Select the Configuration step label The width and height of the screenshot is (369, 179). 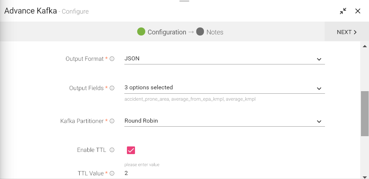[x=167, y=32]
